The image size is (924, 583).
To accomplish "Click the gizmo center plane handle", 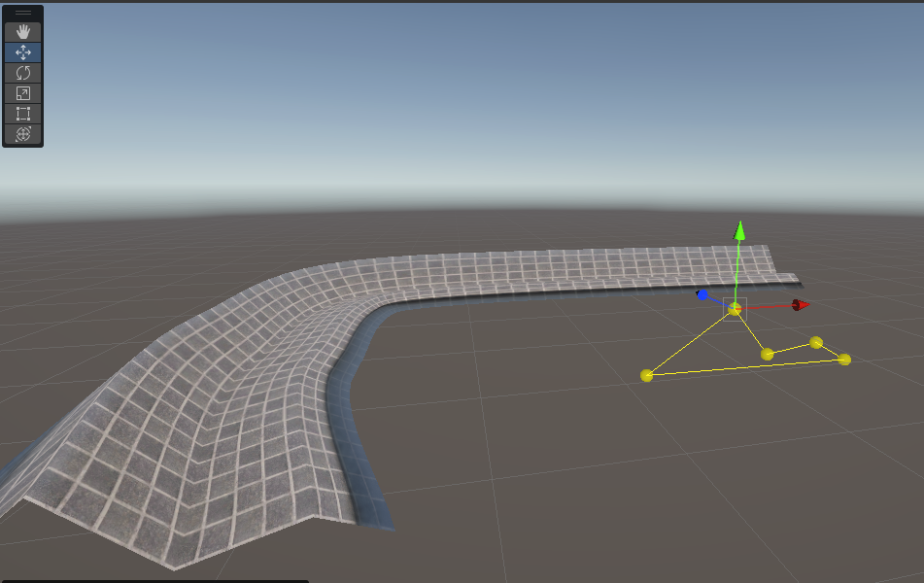I will 735,308.
